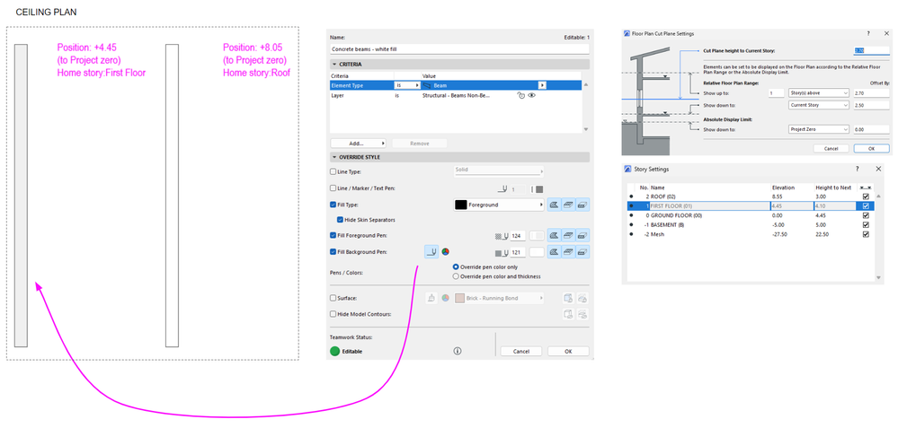This screenshot has height=428, width=898.
Task: Click the Add... criteria button
Action: click(358, 144)
